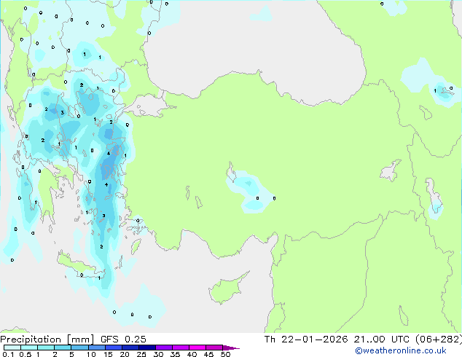
Task: Click the Crete island on the map
Action: click(x=79, y=265)
